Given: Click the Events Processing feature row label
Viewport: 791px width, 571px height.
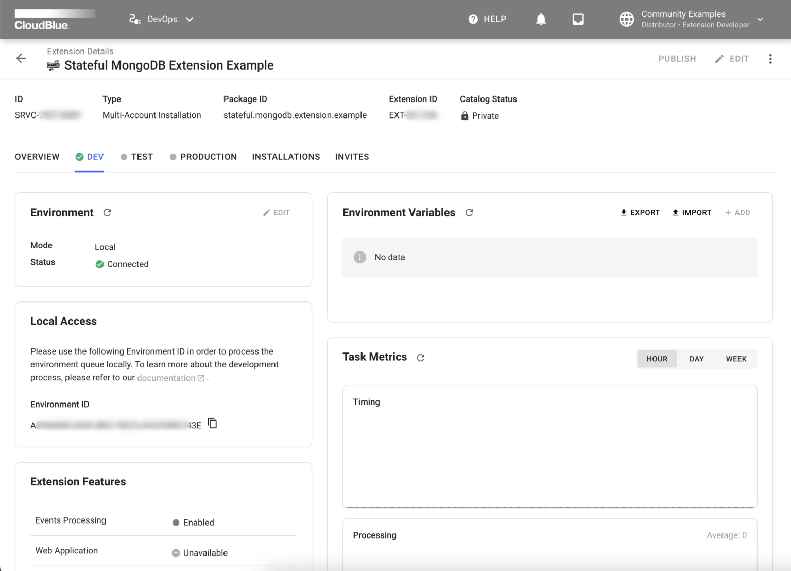Looking at the screenshot, I should tap(71, 520).
